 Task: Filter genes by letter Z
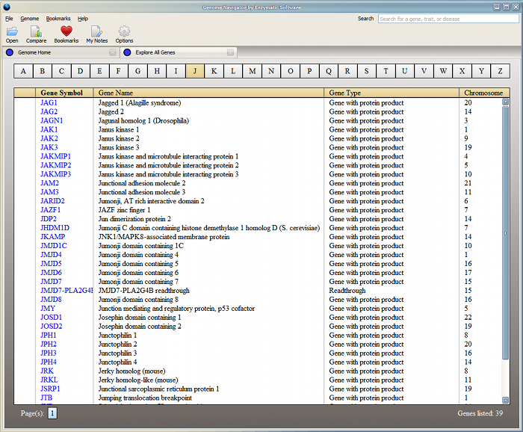500,71
